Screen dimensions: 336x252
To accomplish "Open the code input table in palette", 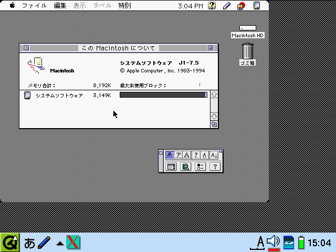I will (x=171, y=166).
